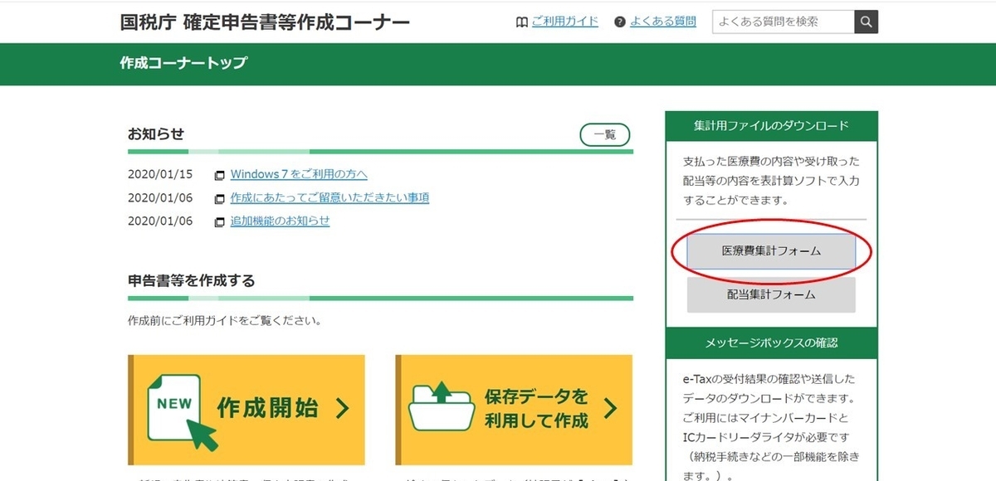Click the question mark icon beside よくある質問
This screenshot has width=996, height=481.
pos(619,22)
